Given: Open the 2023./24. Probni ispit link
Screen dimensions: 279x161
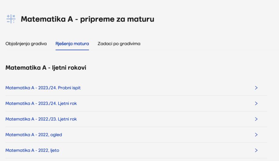Looking at the screenshot, I should pos(43,88).
